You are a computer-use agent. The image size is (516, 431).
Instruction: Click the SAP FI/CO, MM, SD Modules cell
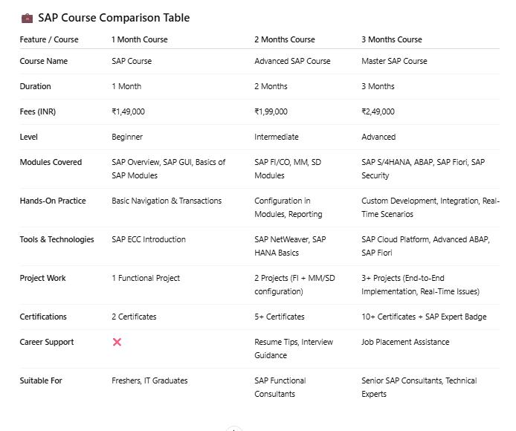coord(287,169)
